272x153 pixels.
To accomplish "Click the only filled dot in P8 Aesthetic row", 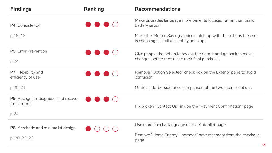I will click(x=88, y=129).
